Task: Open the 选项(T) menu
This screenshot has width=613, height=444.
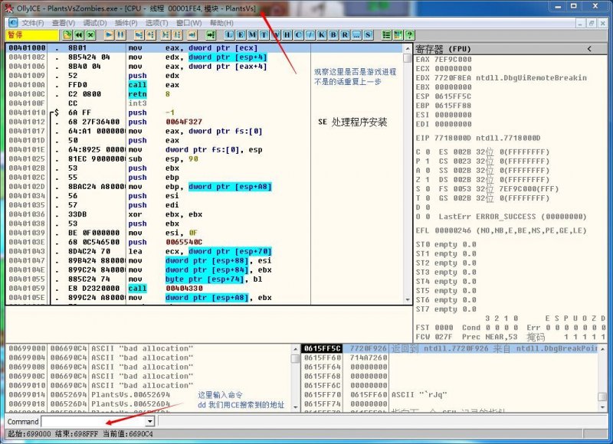Action: tap(157, 23)
